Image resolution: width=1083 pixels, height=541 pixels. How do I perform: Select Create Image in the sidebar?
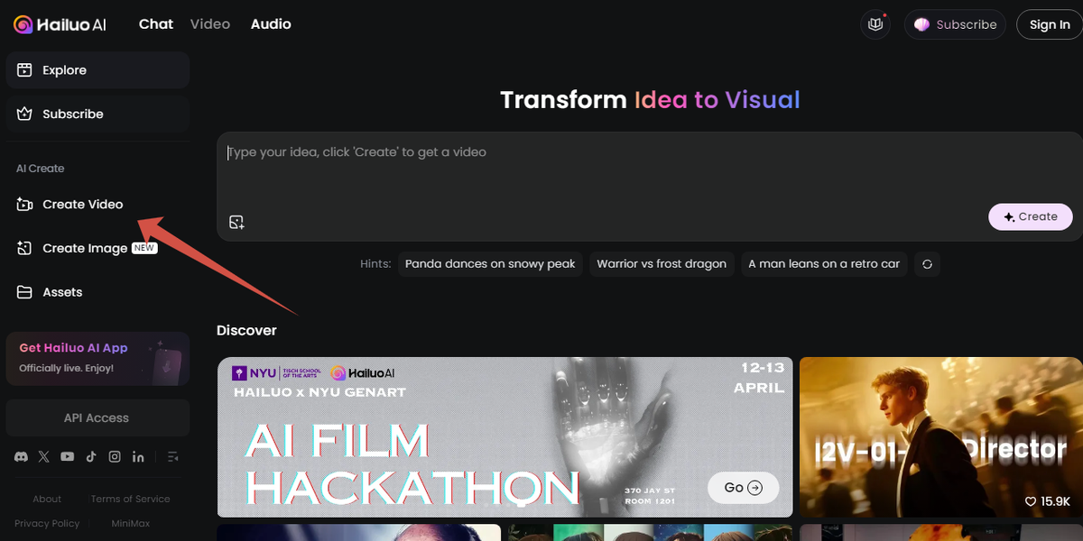tap(97, 248)
